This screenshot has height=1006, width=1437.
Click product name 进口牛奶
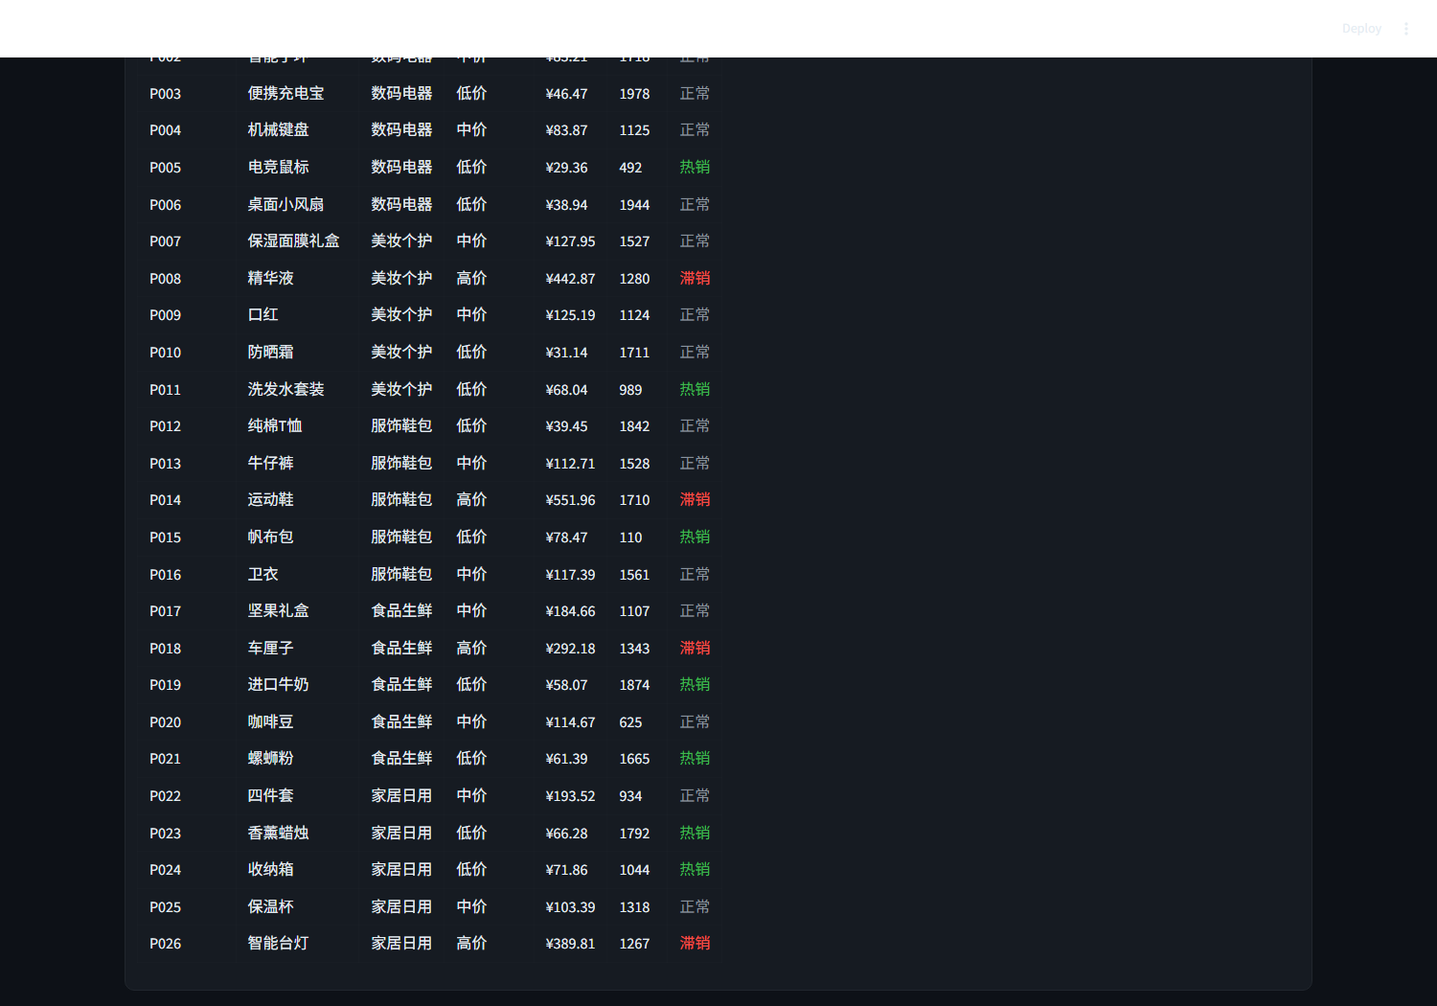click(x=278, y=685)
